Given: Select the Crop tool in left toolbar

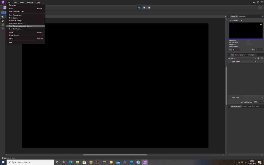Looking at the screenshot, I should point(3,24).
